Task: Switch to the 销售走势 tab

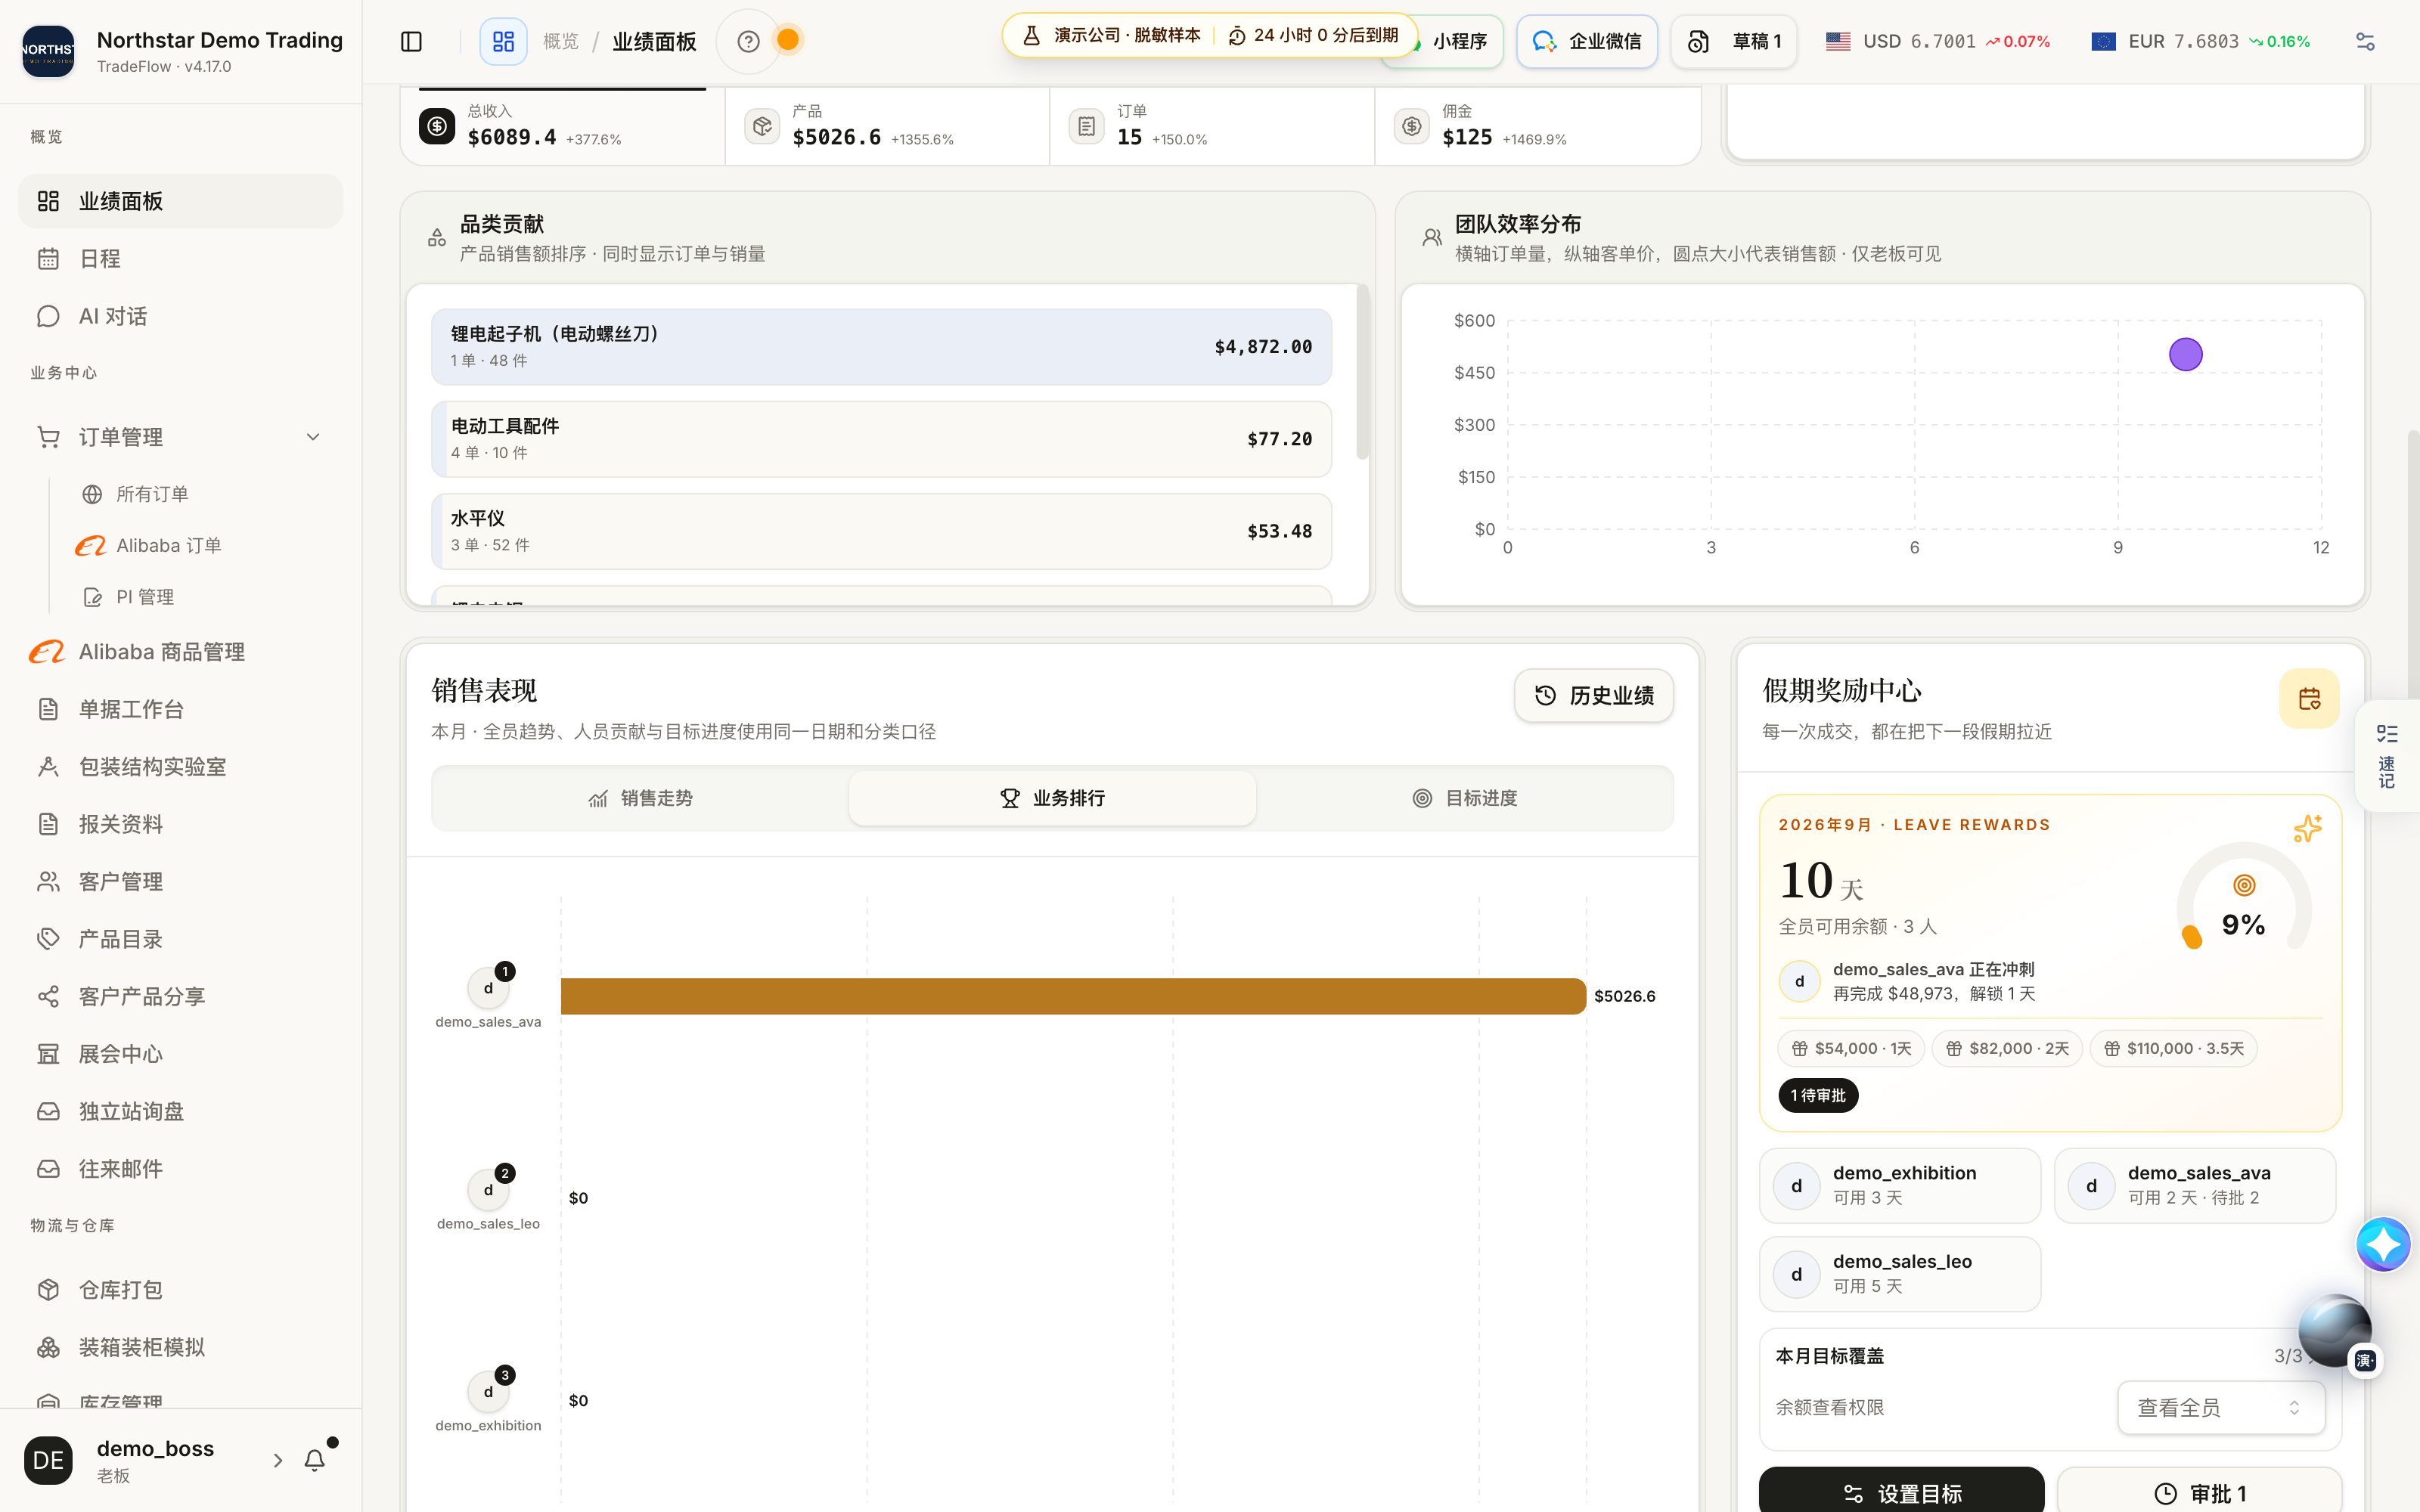Action: click(641, 798)
